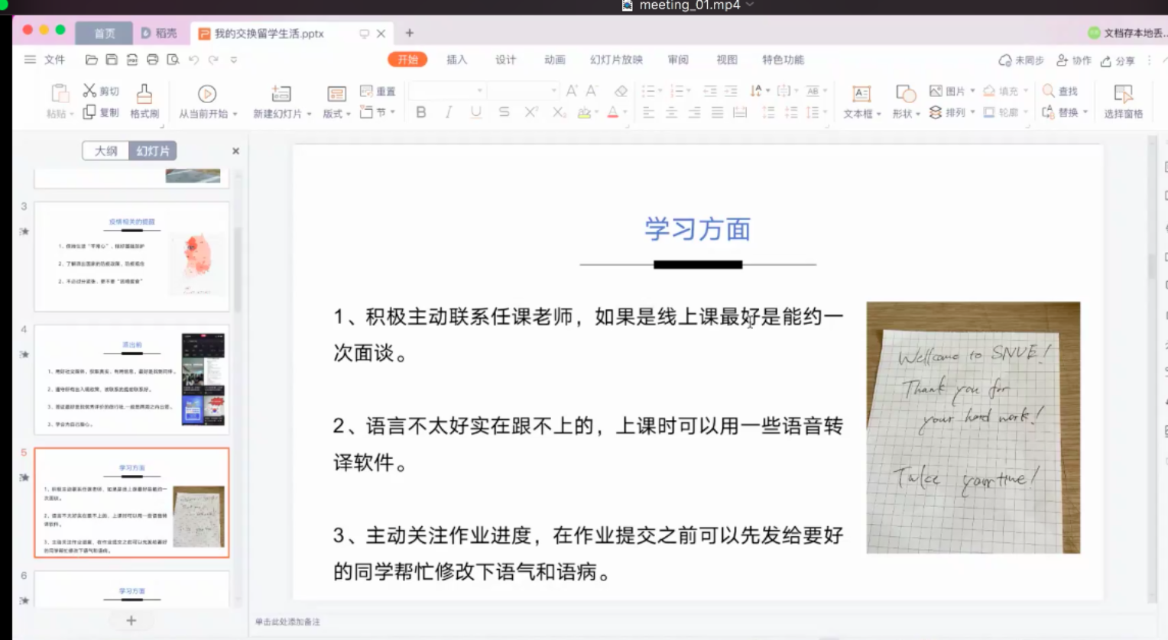The width and height of the screenshot is (1168, 640).
Task: Click the eraser clear formatting icon
Action: click(621, 91)
